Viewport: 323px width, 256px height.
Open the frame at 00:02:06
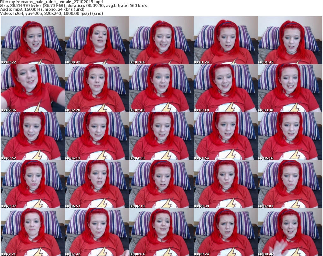click(x=33, y=88)
